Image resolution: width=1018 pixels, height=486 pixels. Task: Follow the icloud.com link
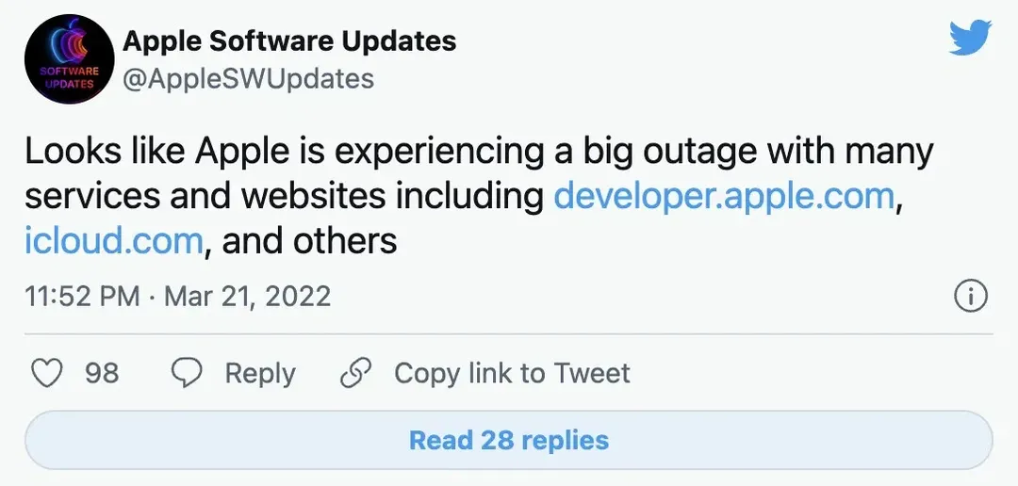click(113, 242)
